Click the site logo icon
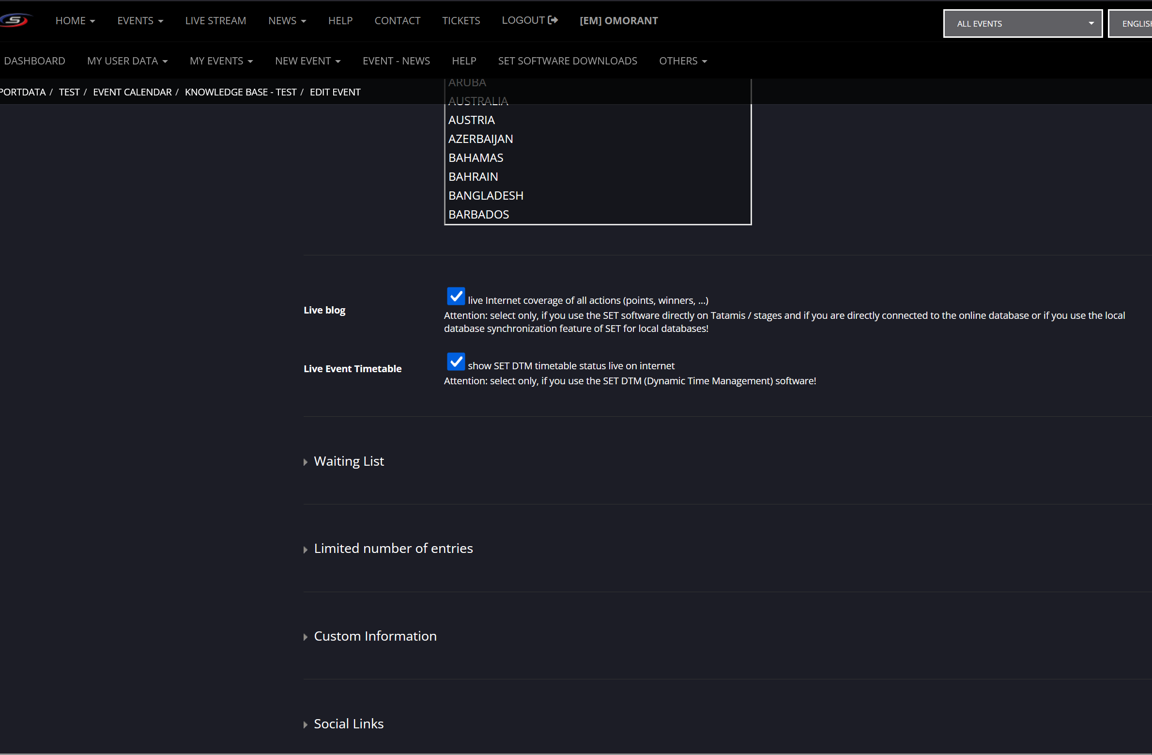Screen dimensions: 1152x755 coord(15,20)
